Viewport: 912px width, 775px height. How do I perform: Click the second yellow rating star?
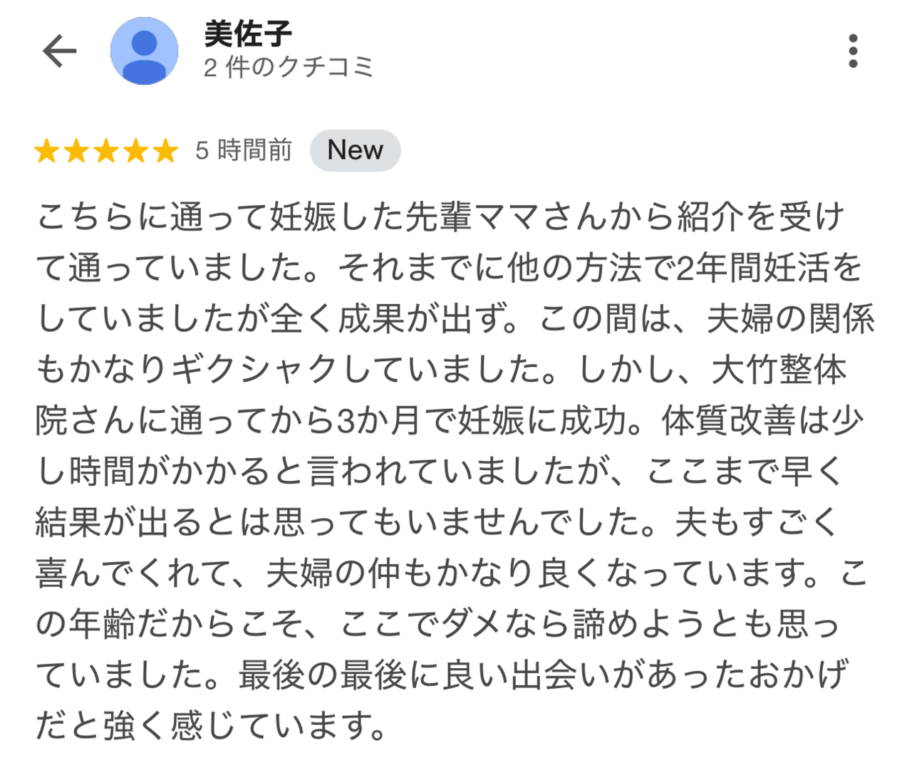coord(76,151)
